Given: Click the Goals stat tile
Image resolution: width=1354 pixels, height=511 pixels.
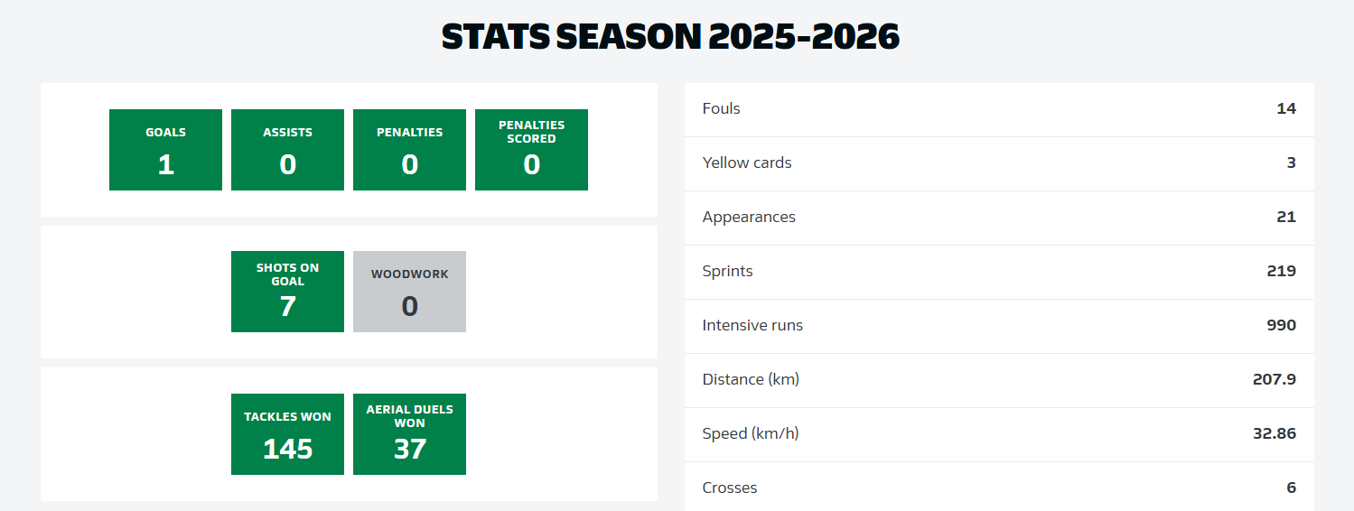Looking at the screenshot, I should tap(165, 150).
